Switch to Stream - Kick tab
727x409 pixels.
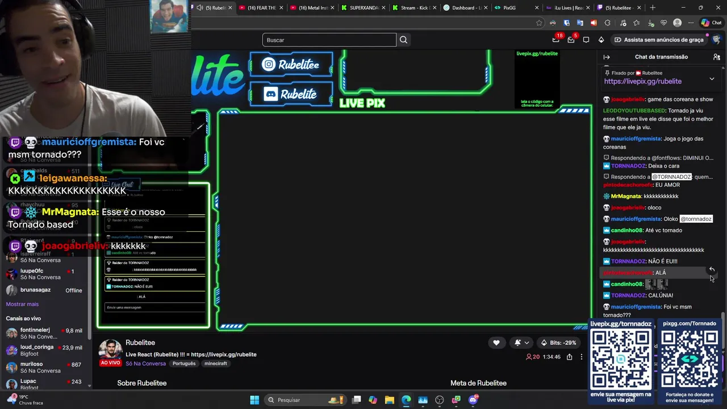click(414, 8)
